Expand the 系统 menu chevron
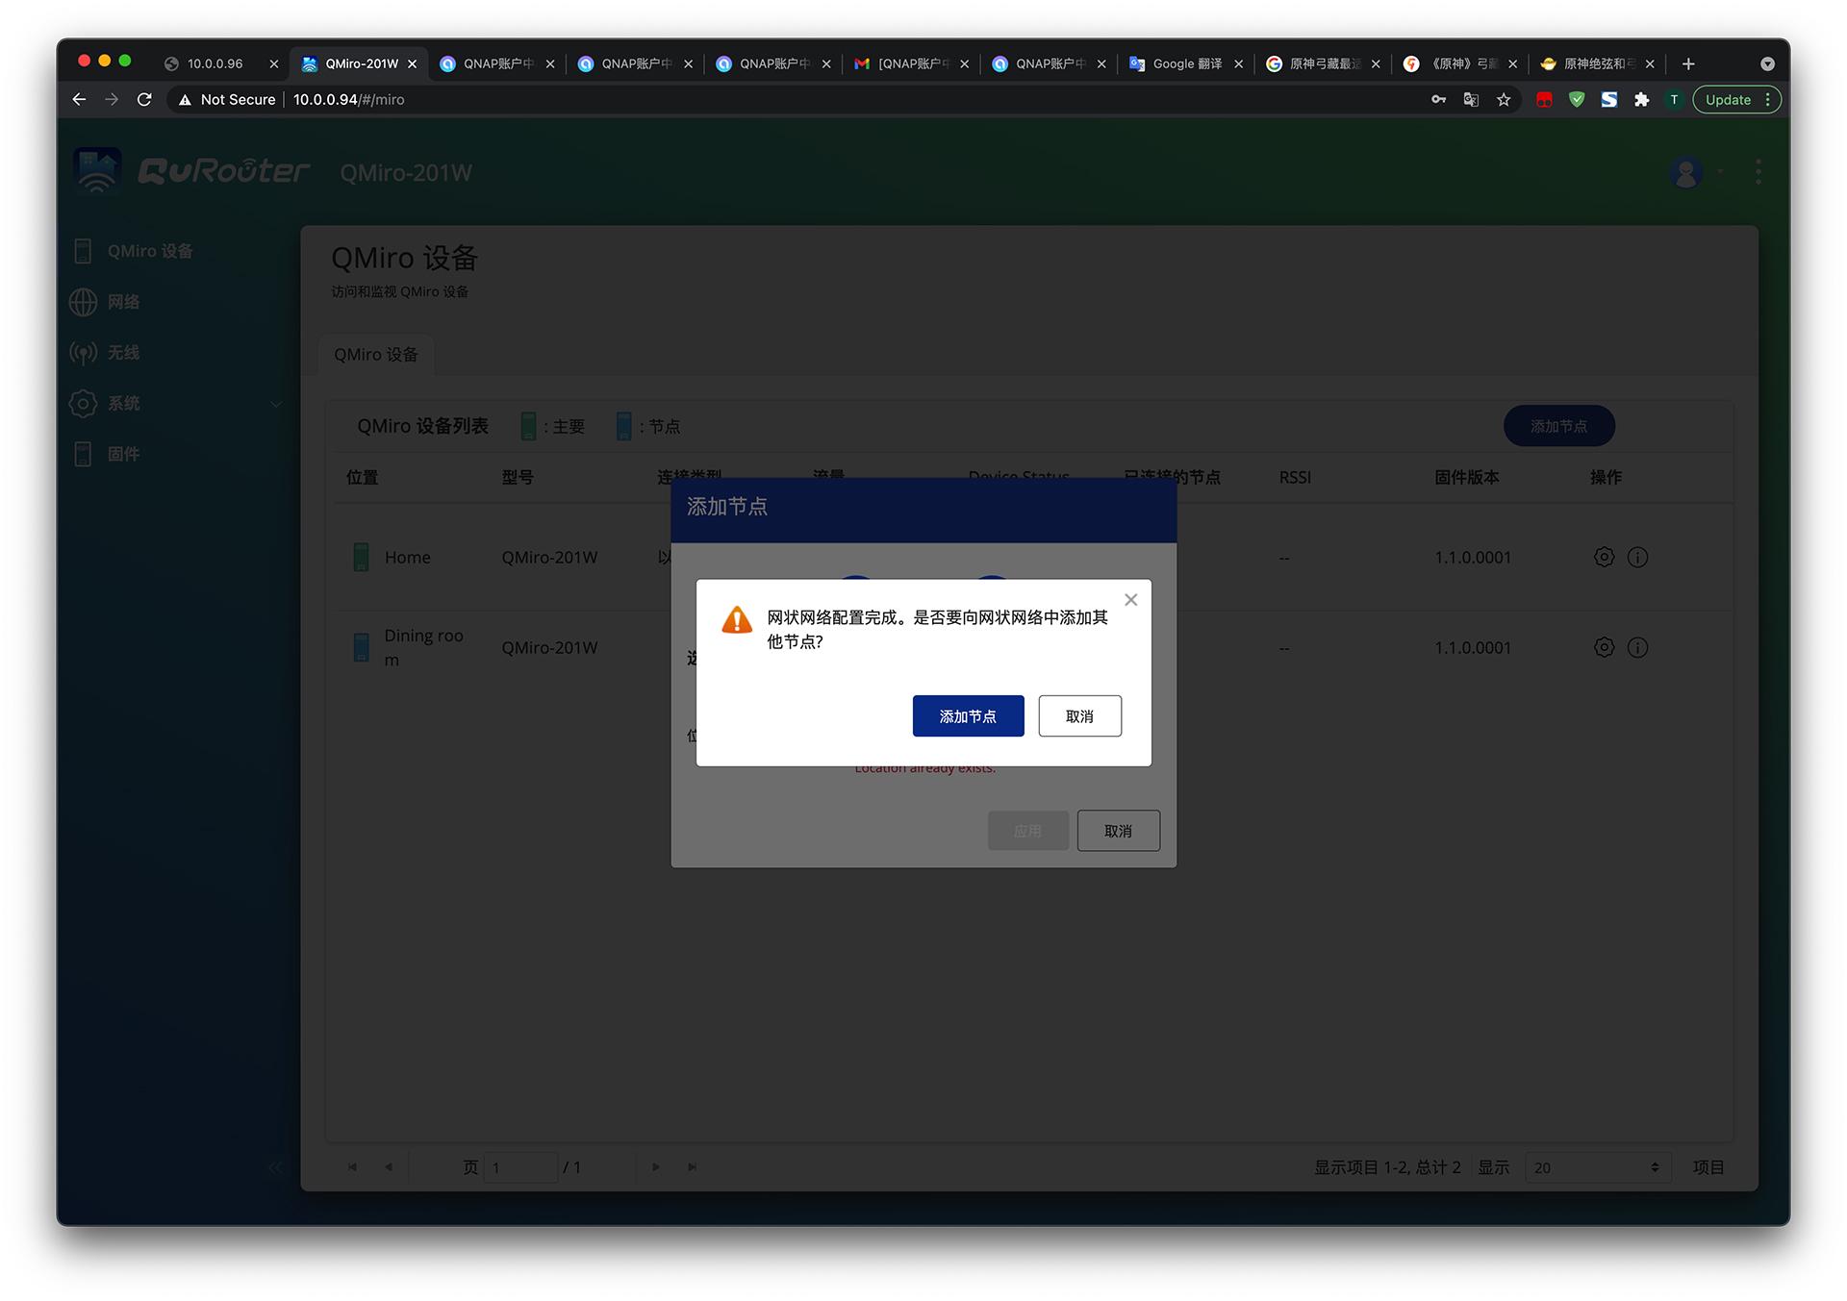This screenshot has width=1847, height=1301. pos(276,404)
